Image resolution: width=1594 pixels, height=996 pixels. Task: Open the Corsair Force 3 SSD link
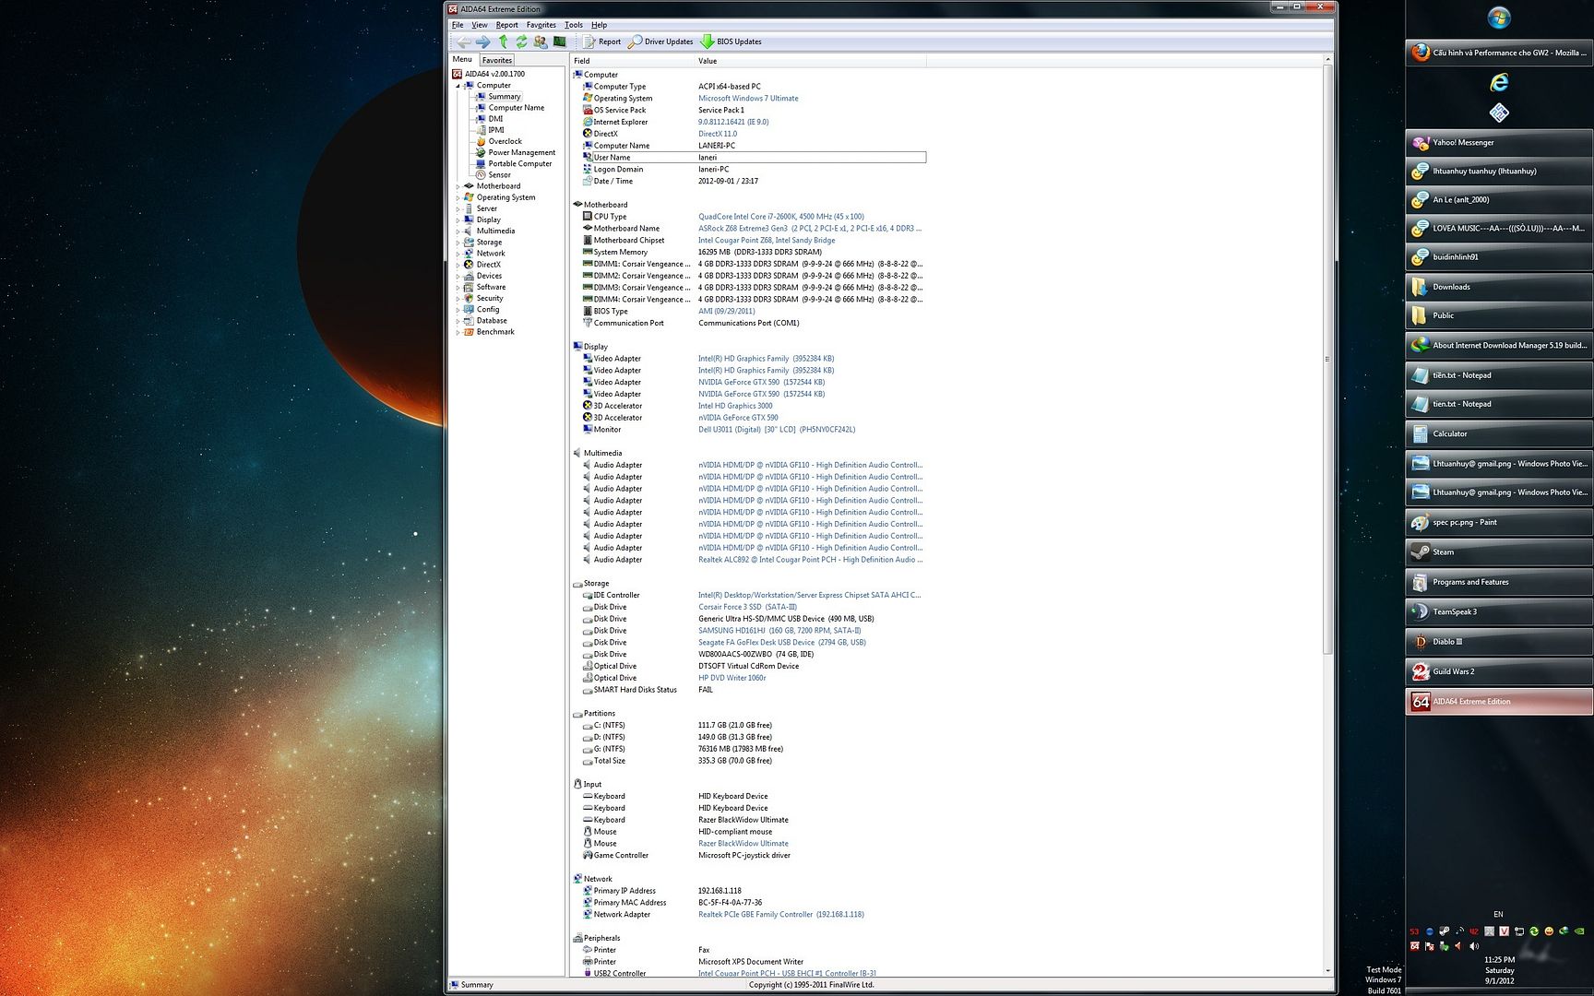coord(747,607)
